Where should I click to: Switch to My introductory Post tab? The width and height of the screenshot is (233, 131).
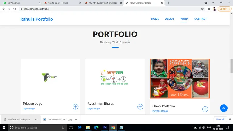click(103, 3)
